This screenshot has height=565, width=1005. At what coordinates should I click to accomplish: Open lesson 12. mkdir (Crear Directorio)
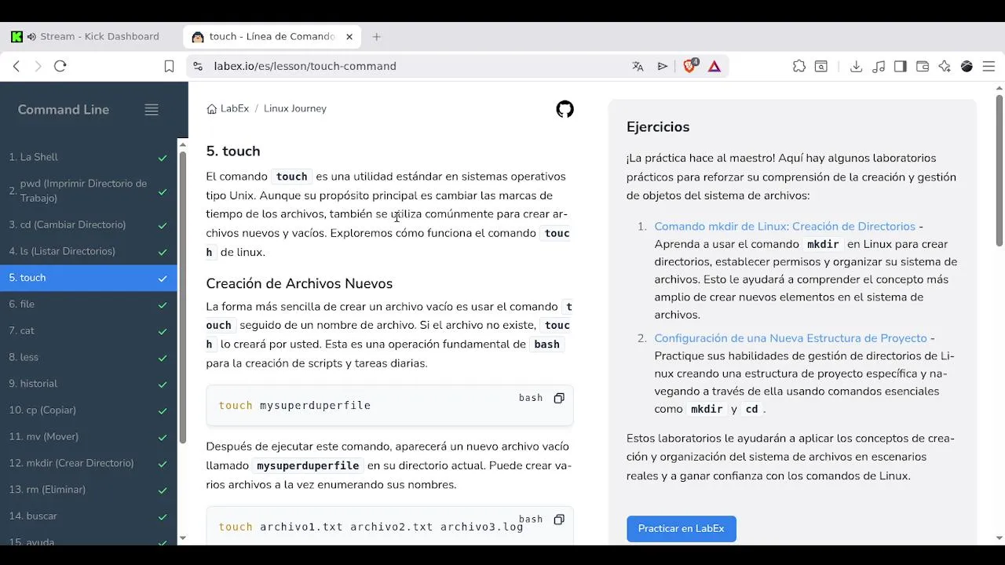(x=88, y=464)
